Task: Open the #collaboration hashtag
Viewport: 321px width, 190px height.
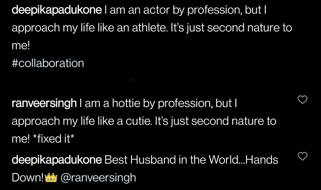Action: tap(48, 63)
